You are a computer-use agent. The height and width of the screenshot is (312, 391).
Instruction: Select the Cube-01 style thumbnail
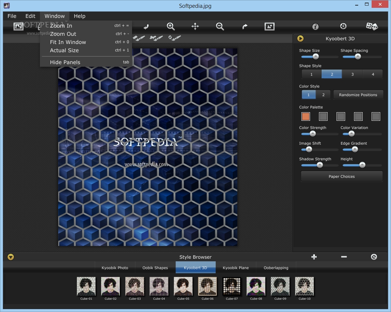pos(86,286)
